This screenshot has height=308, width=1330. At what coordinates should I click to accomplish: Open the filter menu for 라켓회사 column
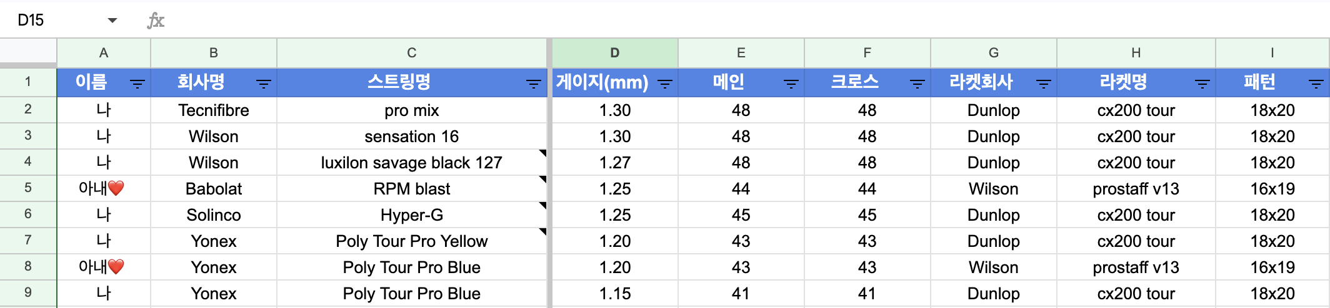(1044, 84)
